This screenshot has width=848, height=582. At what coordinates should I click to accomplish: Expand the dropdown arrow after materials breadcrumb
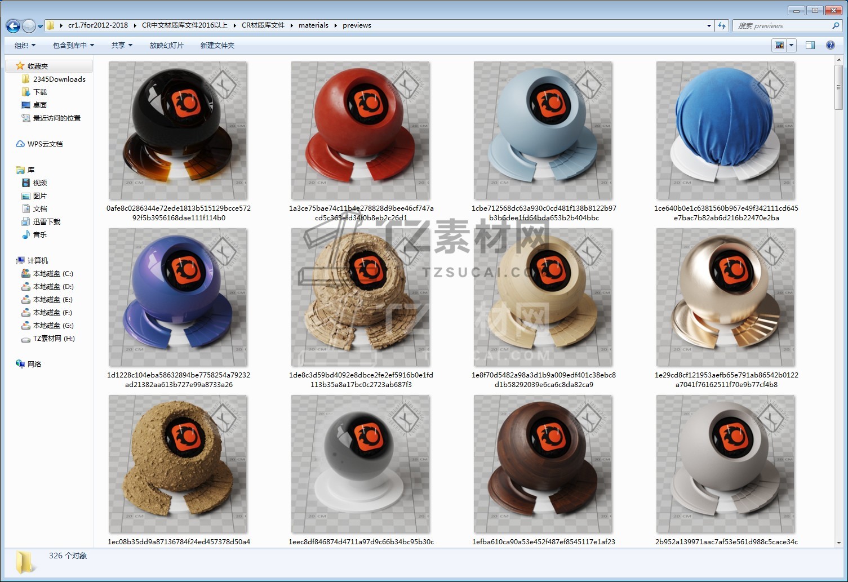(336, 25)
